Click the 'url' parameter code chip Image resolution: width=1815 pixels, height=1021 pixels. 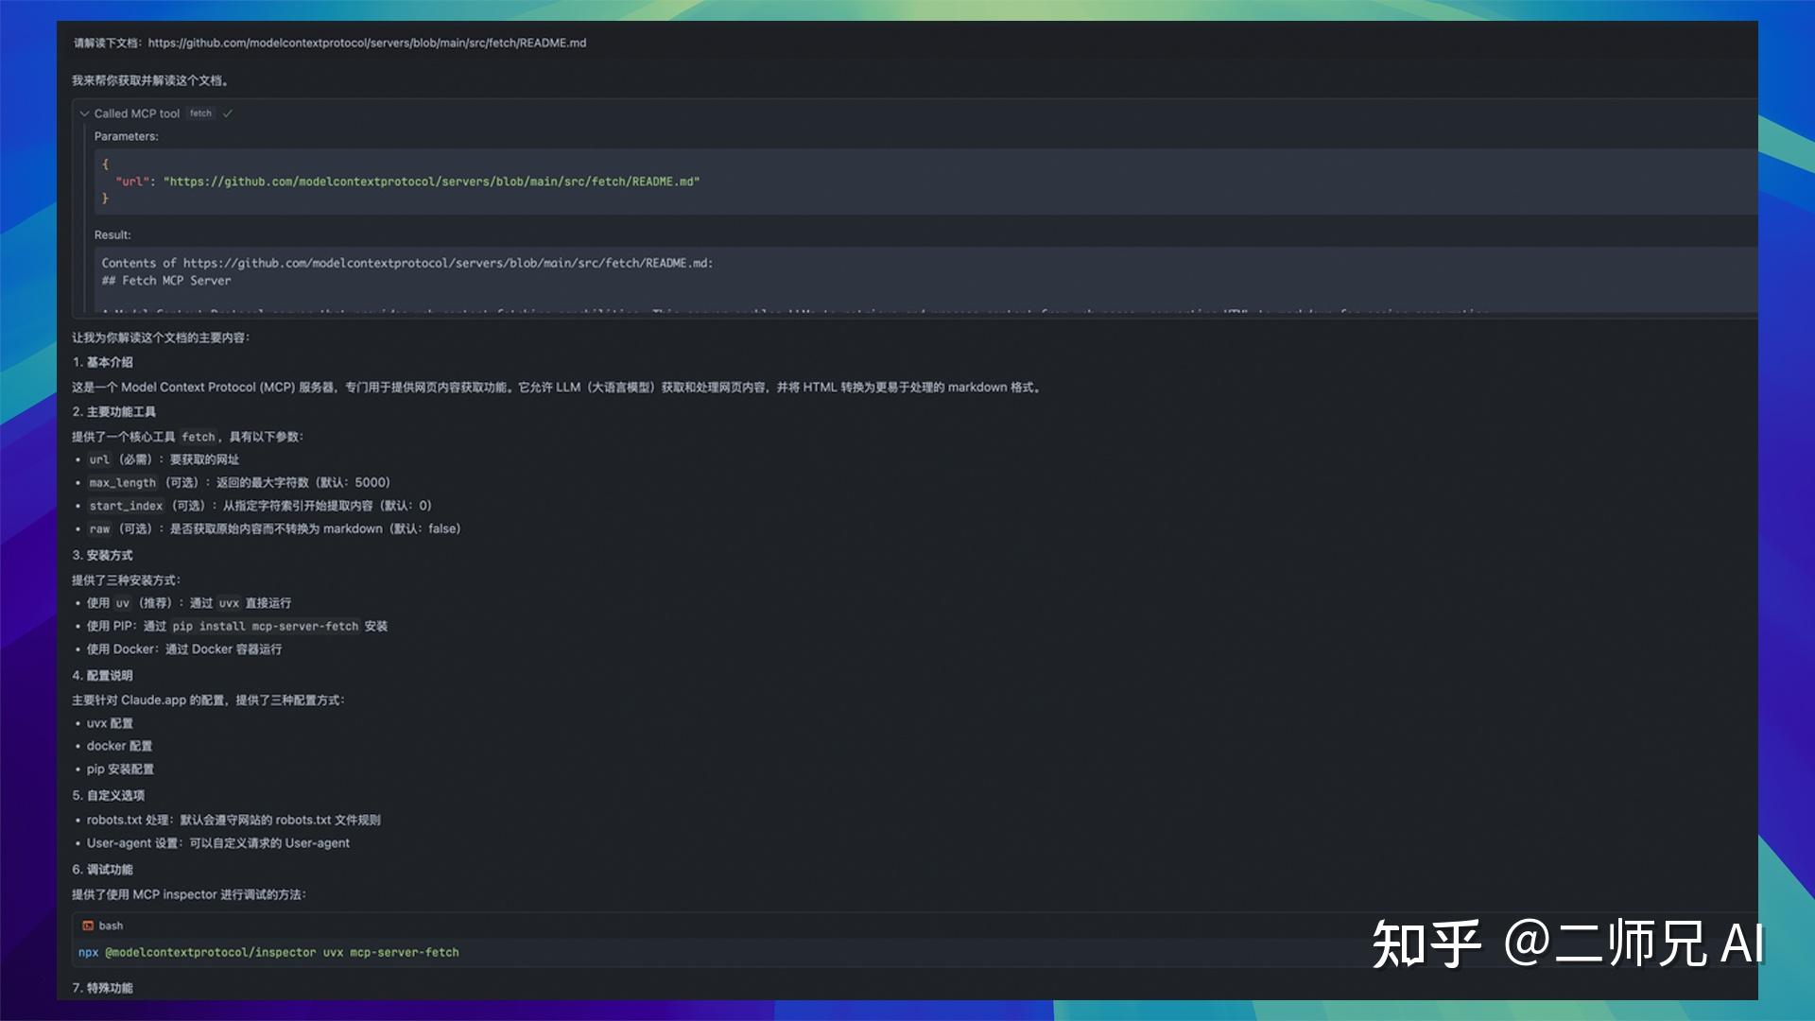(98, 459)
